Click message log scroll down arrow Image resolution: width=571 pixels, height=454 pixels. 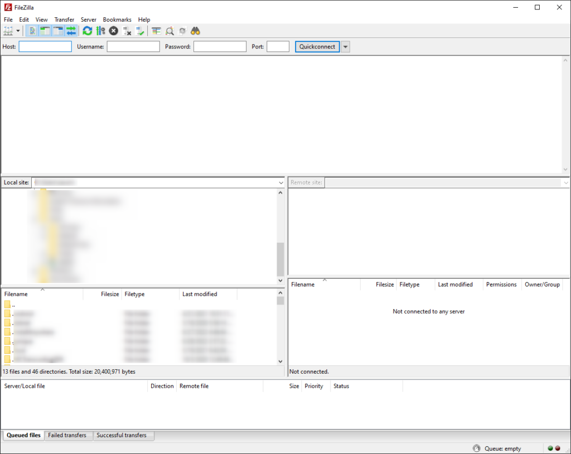click(x=565, y=170)
